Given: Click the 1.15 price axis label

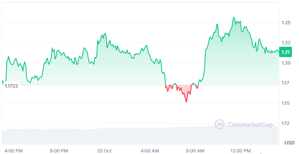Looking at the screenshot, I should tap(286, 103).
